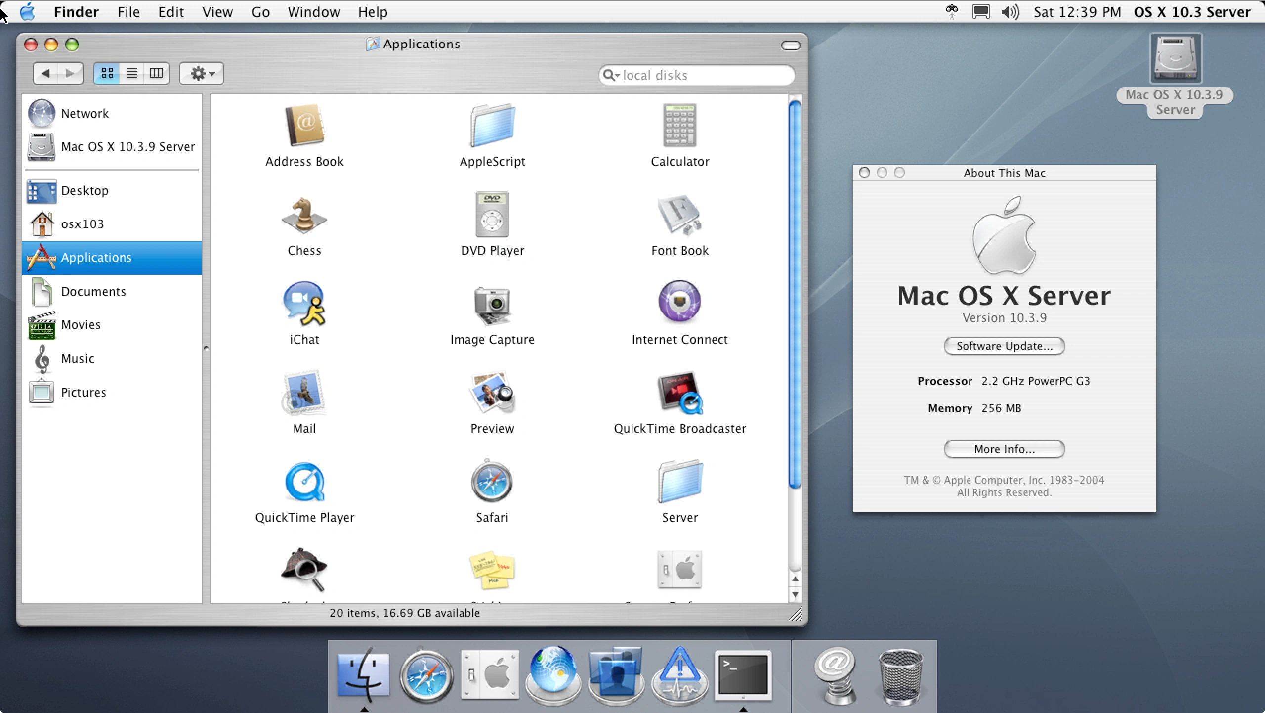Open the Image Capture icon

492,305
